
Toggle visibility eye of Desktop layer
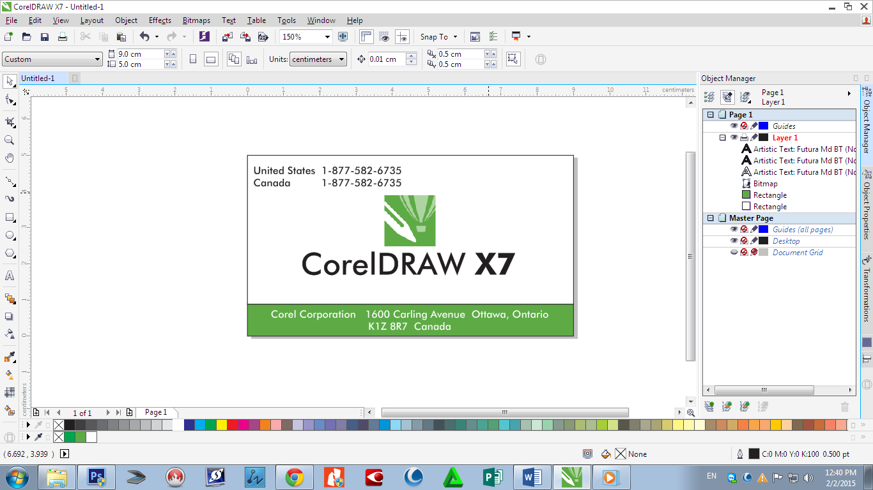(x=734, y=241)
